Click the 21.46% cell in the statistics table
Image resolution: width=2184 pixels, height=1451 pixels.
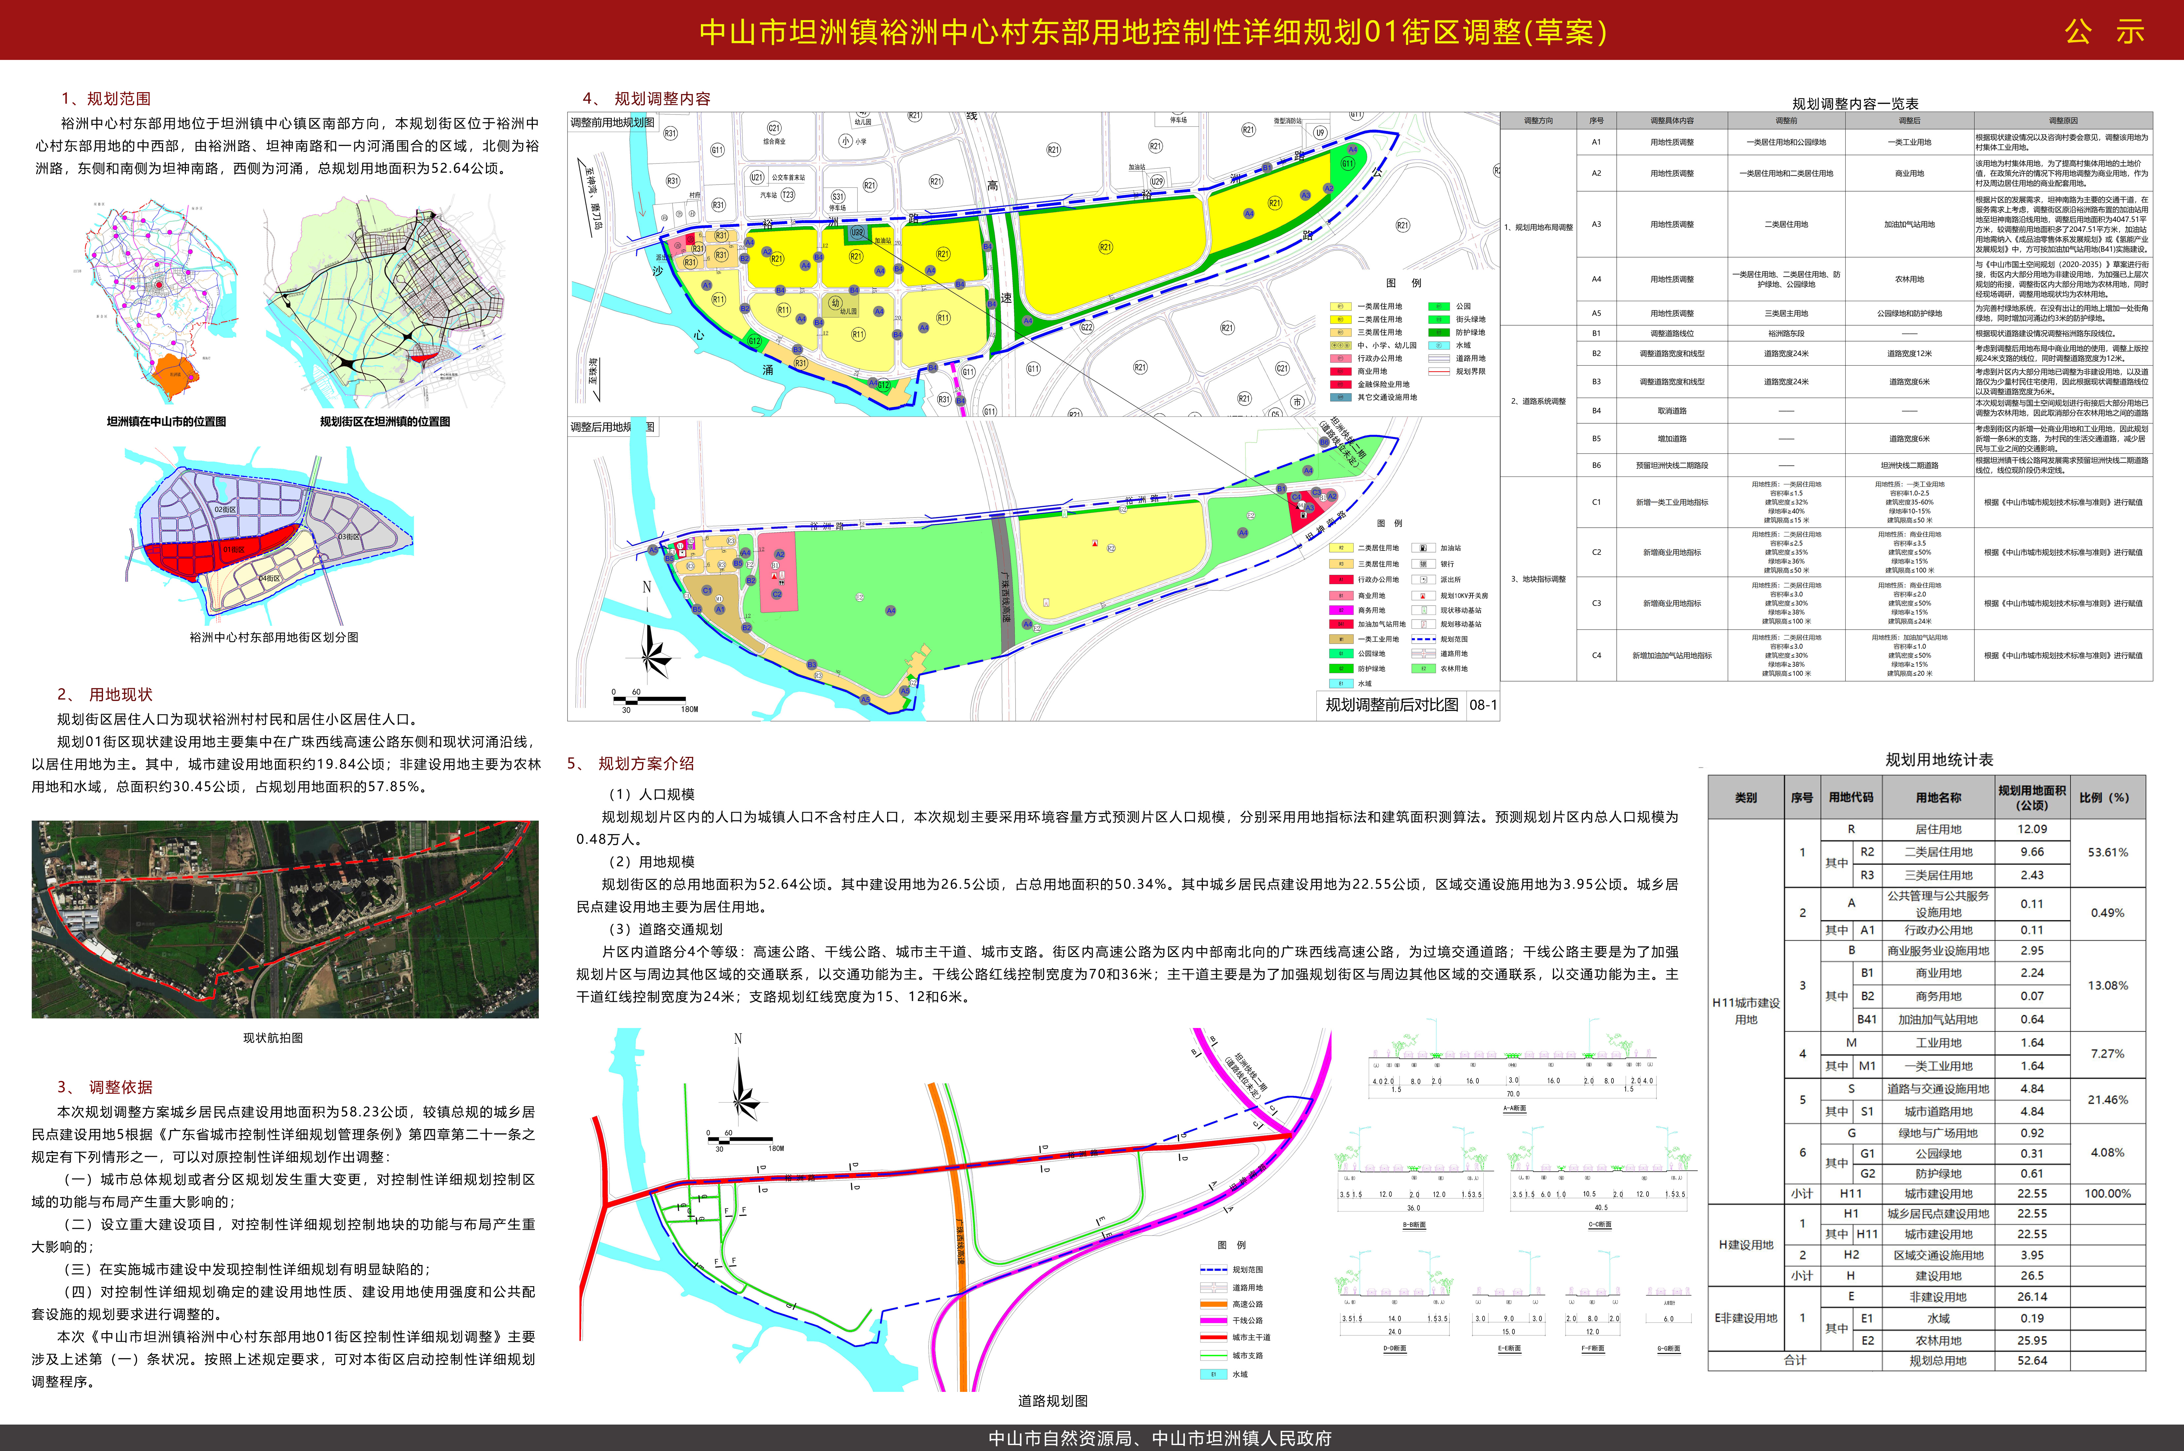pyautogui.click(x=2108, y=1100)
